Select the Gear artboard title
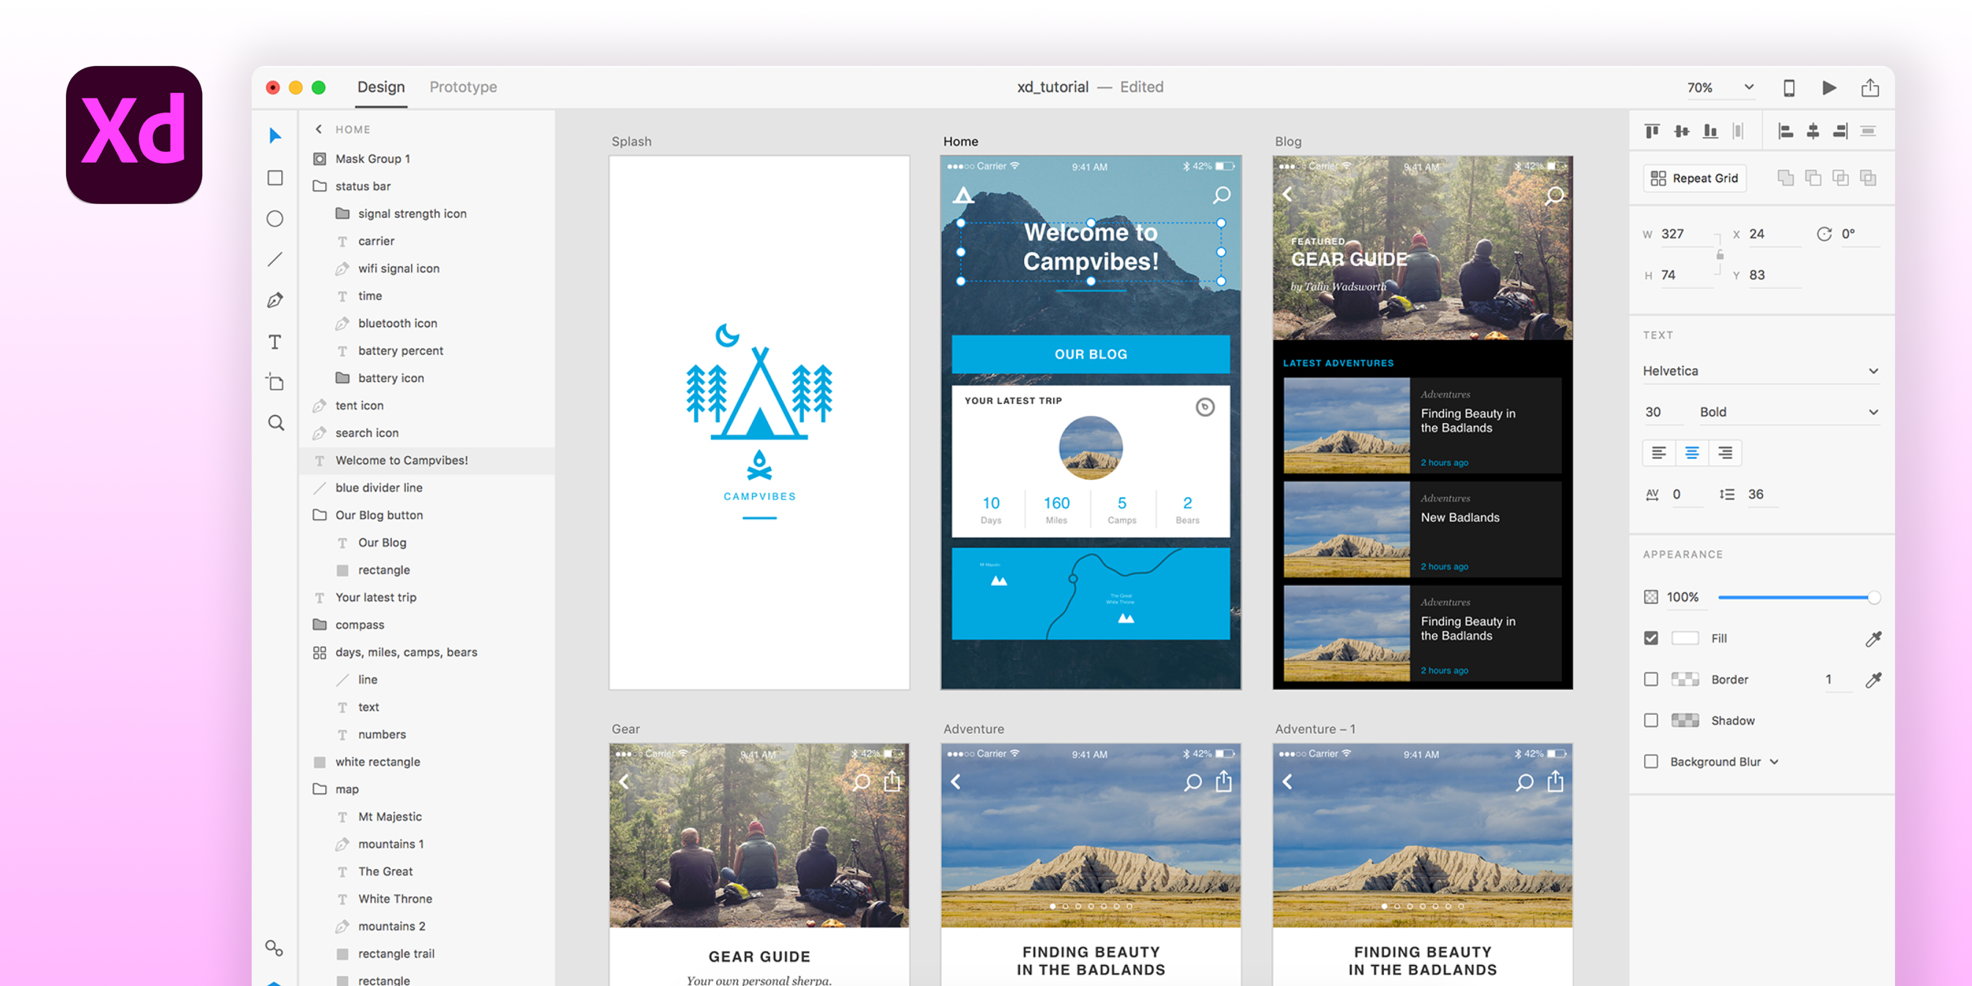This screenshot has width=1972, height=986. (625, 730)
